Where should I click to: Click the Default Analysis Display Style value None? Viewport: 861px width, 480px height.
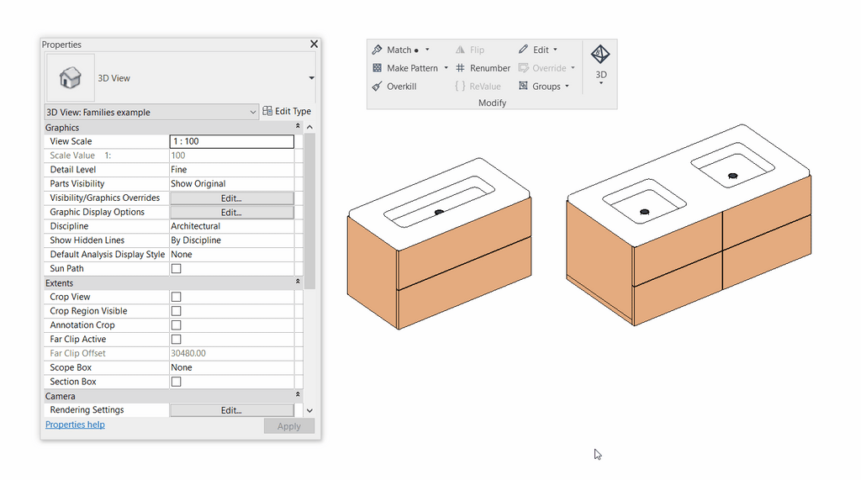182,255
